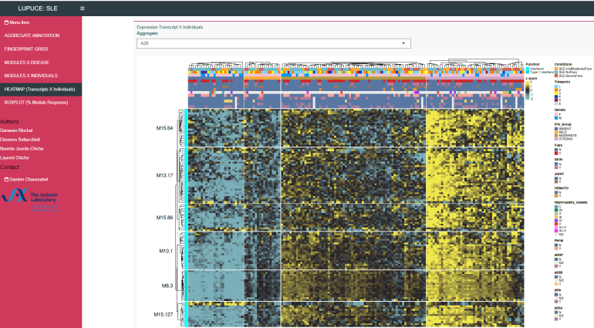The image size is (594, 328).
Task: Click the Interferon function legend swatch
Action: point(527,68)
